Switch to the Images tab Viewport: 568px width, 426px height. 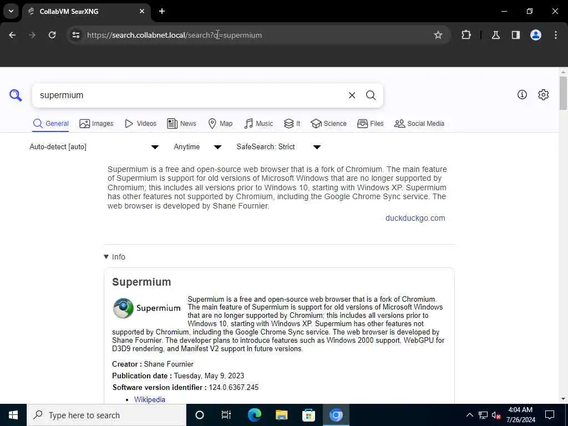tap(97, 124)
